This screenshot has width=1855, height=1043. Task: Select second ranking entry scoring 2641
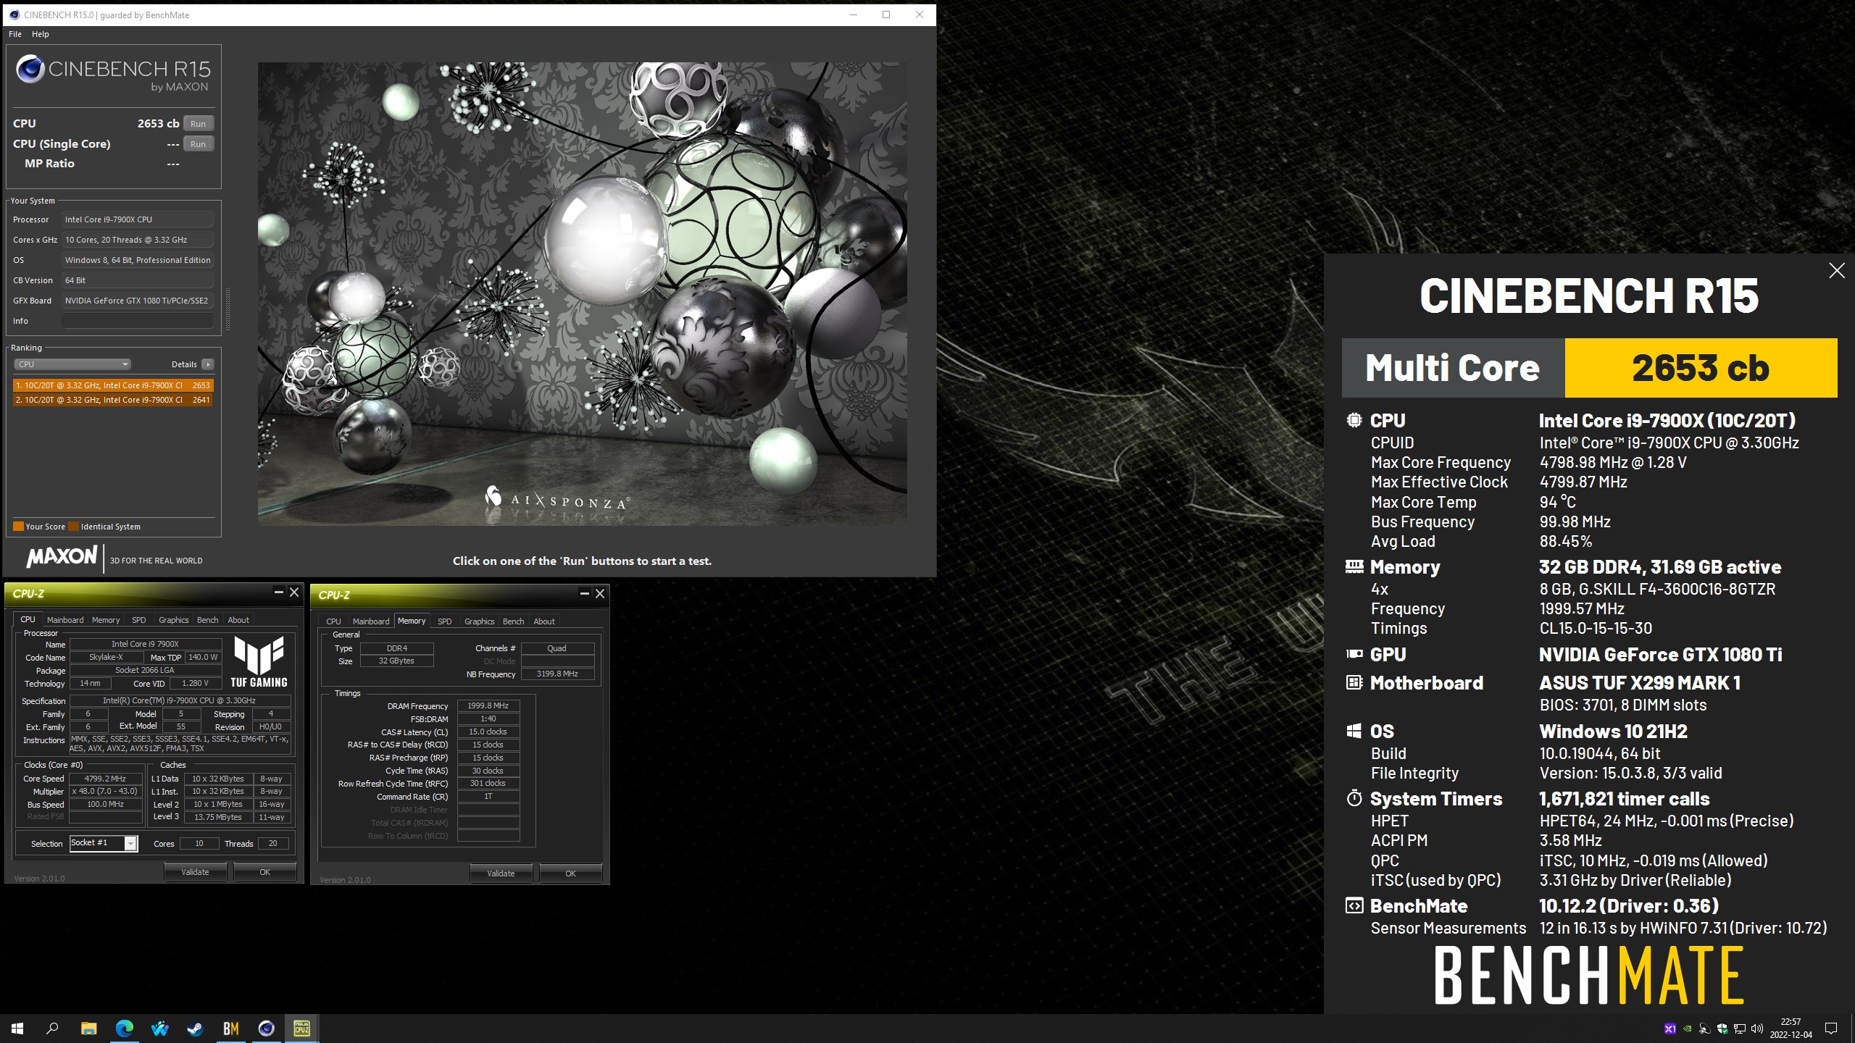pyautogui.click(x=113, y=400)
